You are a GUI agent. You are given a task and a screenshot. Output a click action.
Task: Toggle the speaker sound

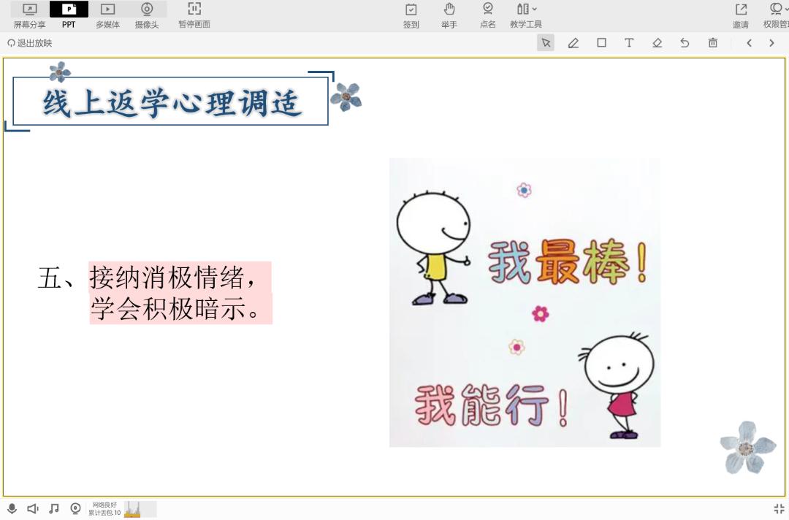click(33, 508)
